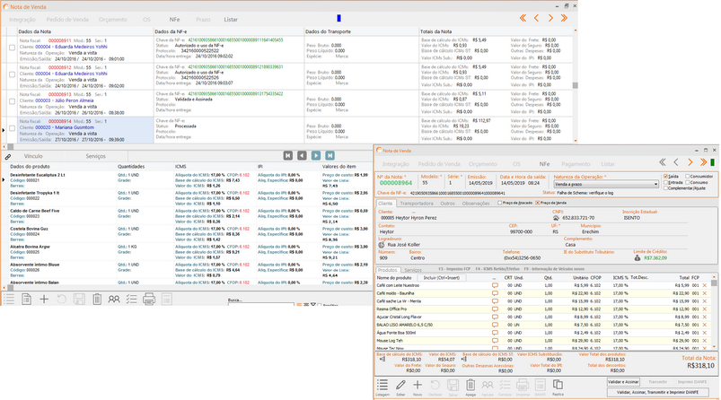Go to next record in back window

click(550, 18)
